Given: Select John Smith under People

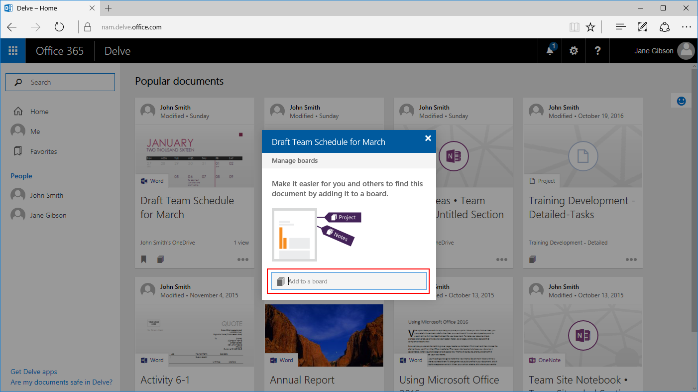Looking at the screenshot, I should click(37, 195).
